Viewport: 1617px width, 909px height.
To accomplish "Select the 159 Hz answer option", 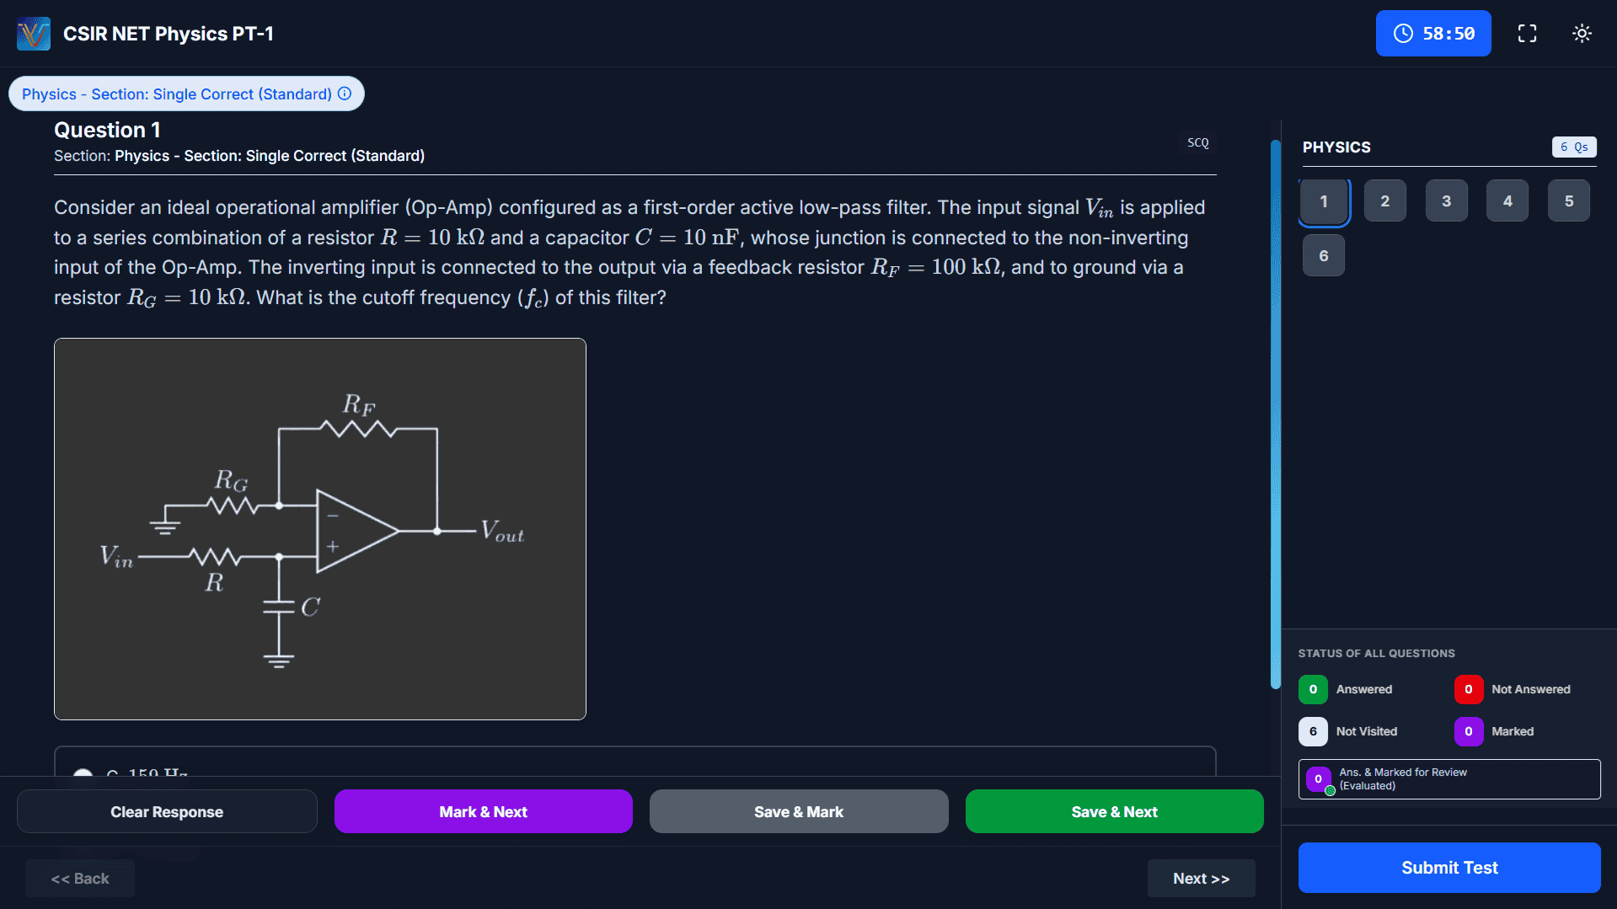I will coord(83,772).
